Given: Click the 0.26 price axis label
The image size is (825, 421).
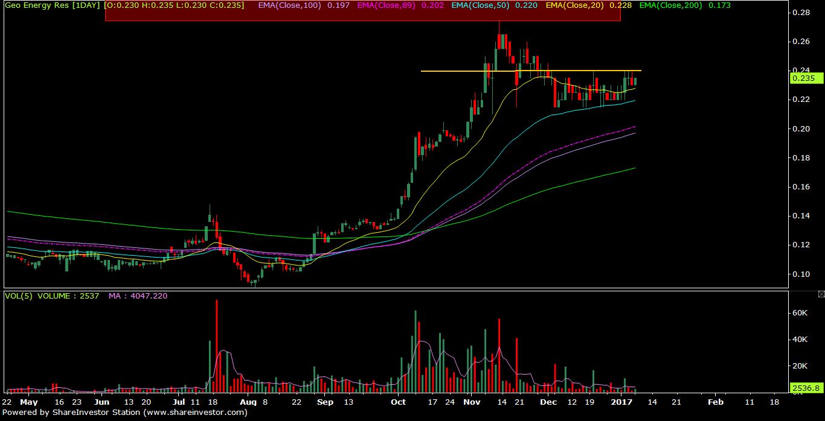Looking at the screenshot, I should pyautogui.click(x=801, y=41).
